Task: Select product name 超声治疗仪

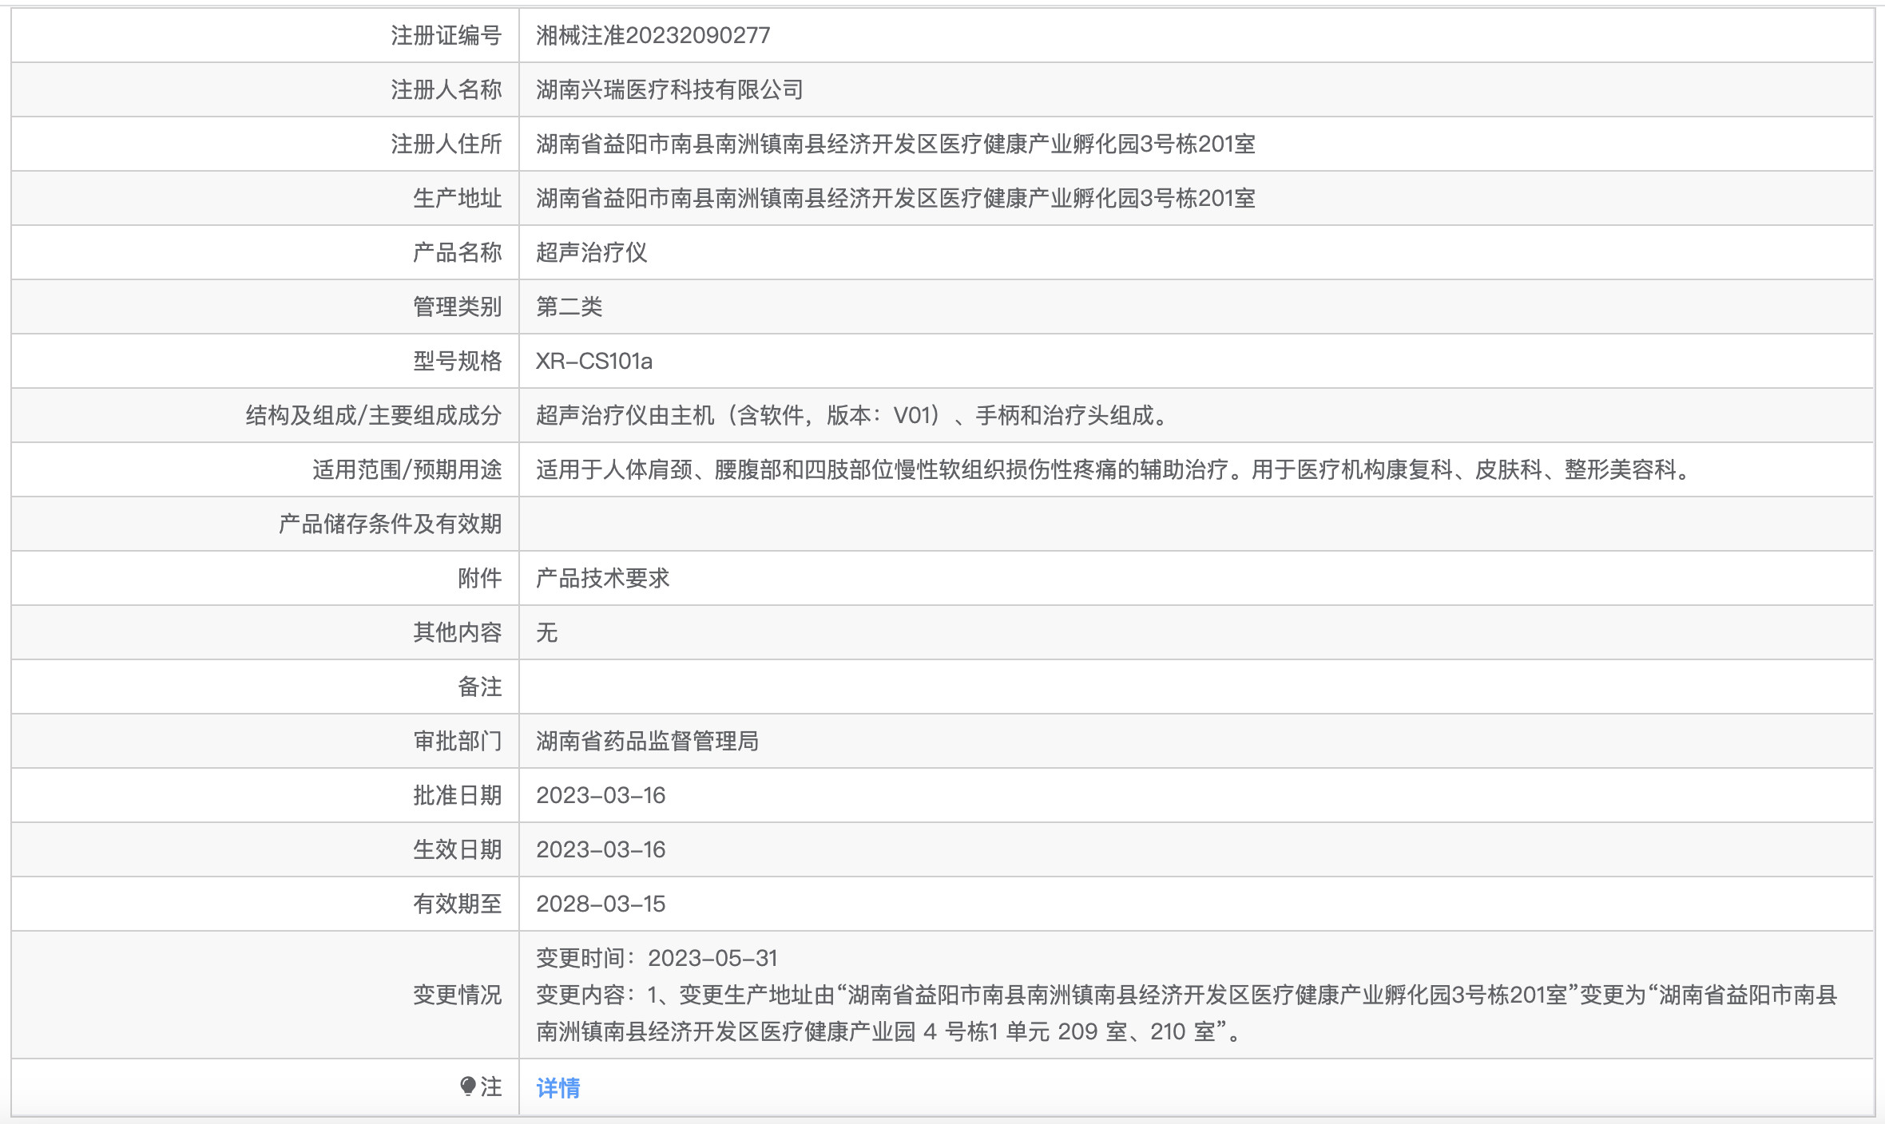Action: (x=591, y=252)
